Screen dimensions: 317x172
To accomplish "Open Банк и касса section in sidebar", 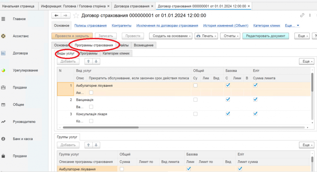I will (23, 139).
